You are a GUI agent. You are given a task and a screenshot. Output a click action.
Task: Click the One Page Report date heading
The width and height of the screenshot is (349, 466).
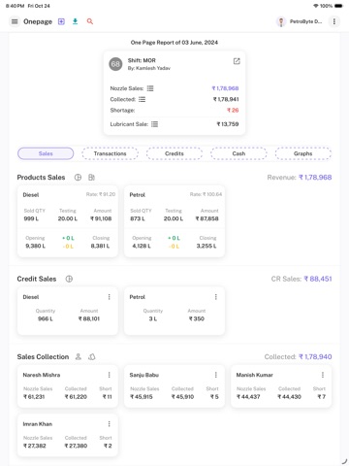pos(174,43)
